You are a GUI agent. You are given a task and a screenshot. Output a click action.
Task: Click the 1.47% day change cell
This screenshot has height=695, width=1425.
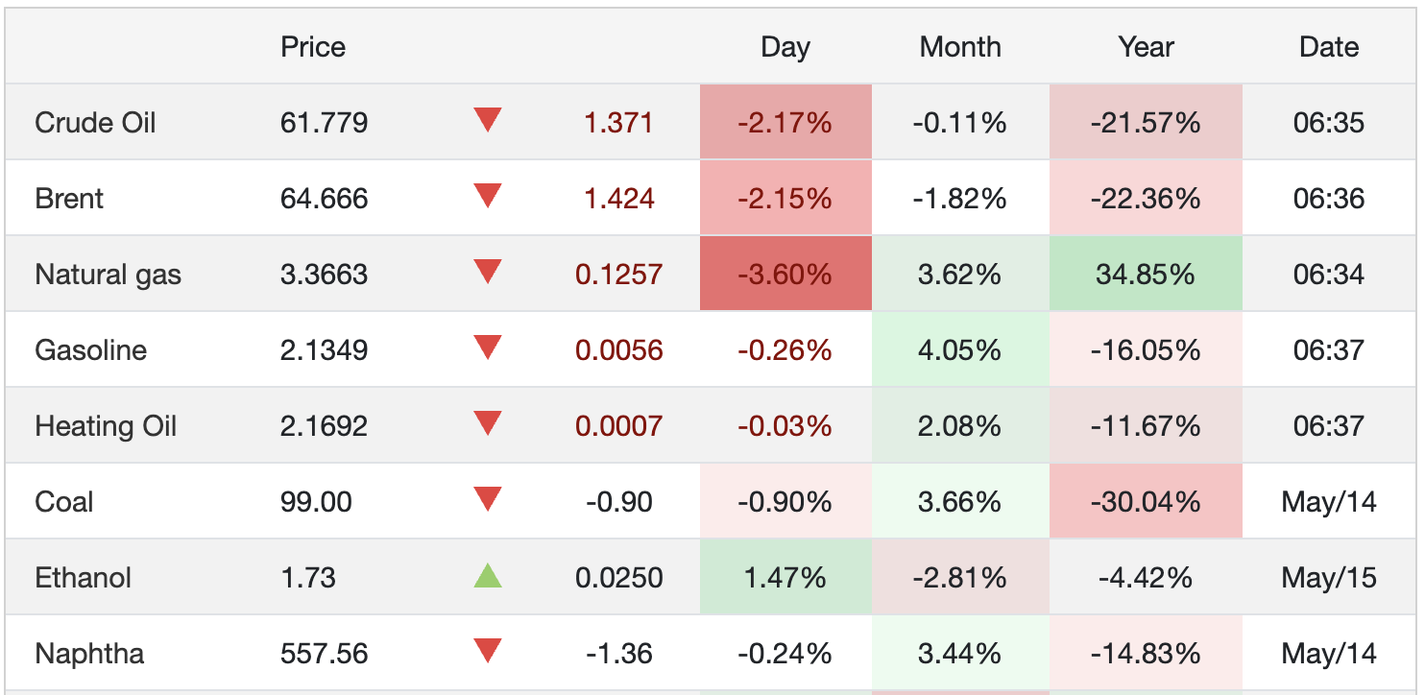(785, 577)
